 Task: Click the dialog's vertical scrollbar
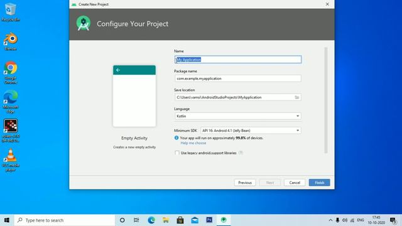click(x=326, y=100)
